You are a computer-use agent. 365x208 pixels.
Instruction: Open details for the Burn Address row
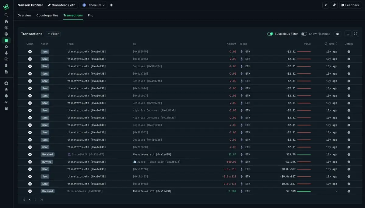point(349,191)
